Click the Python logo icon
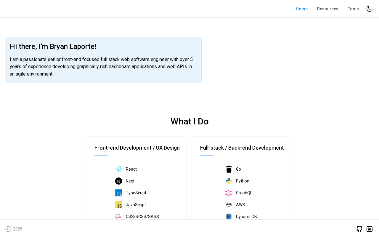This screenshot has width=379, height=237. pyautogui.click(x=229, y=181)
